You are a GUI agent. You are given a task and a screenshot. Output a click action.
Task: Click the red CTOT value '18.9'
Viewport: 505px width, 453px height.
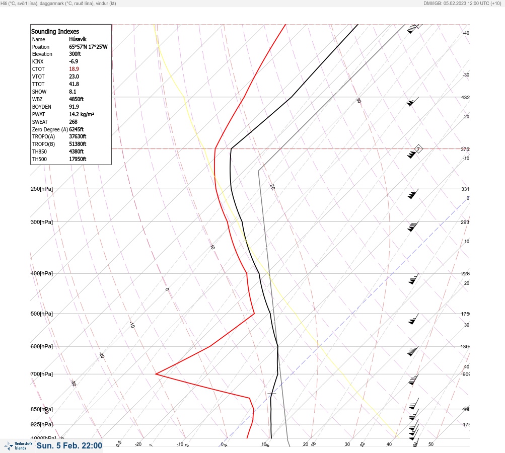pos(74,69)
